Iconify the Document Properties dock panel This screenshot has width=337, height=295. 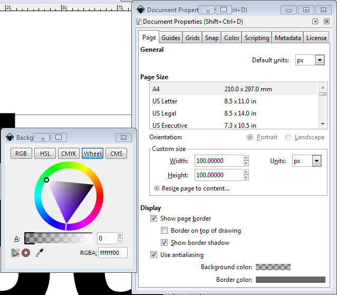pos(315,21)
